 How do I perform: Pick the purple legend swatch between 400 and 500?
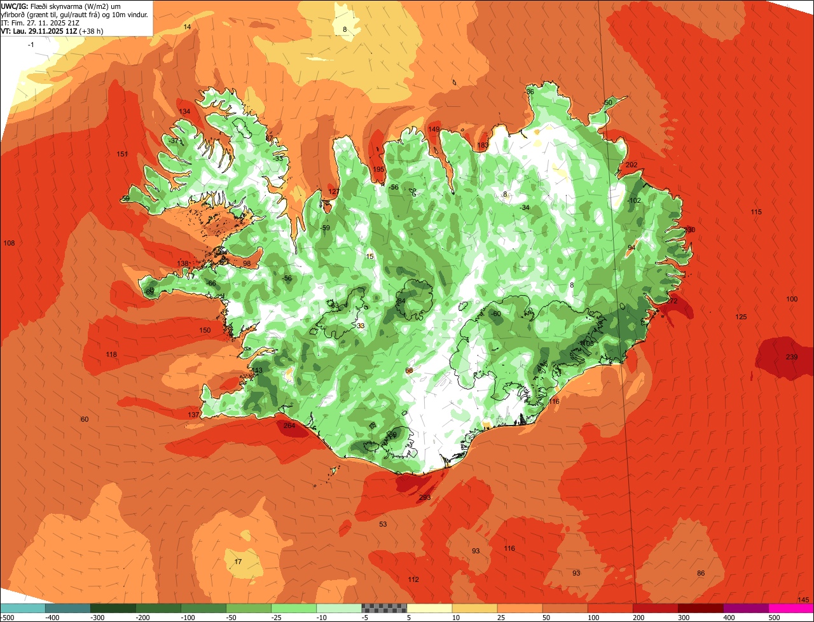[746, 608]
